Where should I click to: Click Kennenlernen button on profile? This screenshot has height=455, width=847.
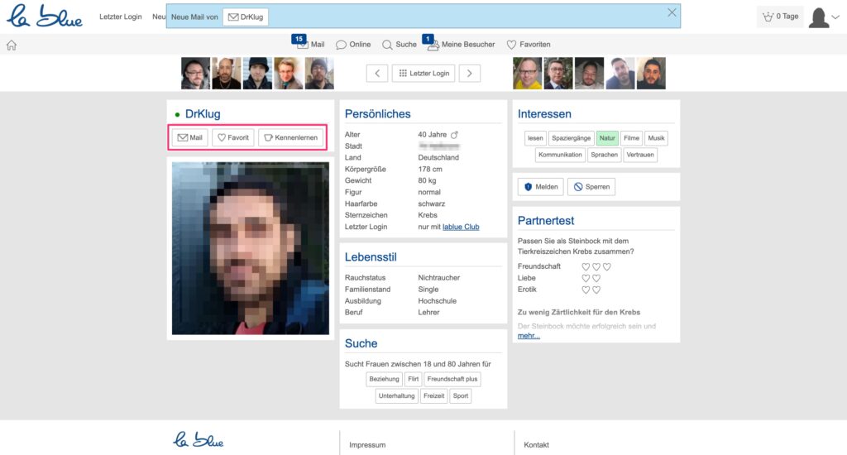point(290,138)
